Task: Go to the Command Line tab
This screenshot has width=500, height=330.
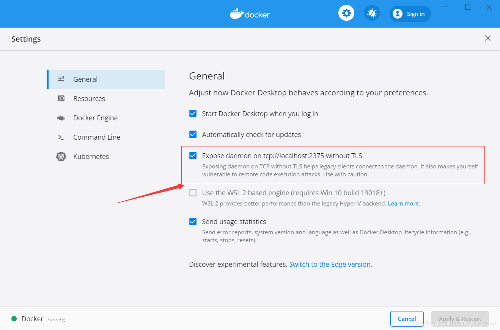Action: coord(106,137)
